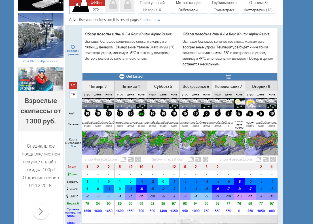Open the locked История tab
The image size is (313, 224).
[152, 10]
